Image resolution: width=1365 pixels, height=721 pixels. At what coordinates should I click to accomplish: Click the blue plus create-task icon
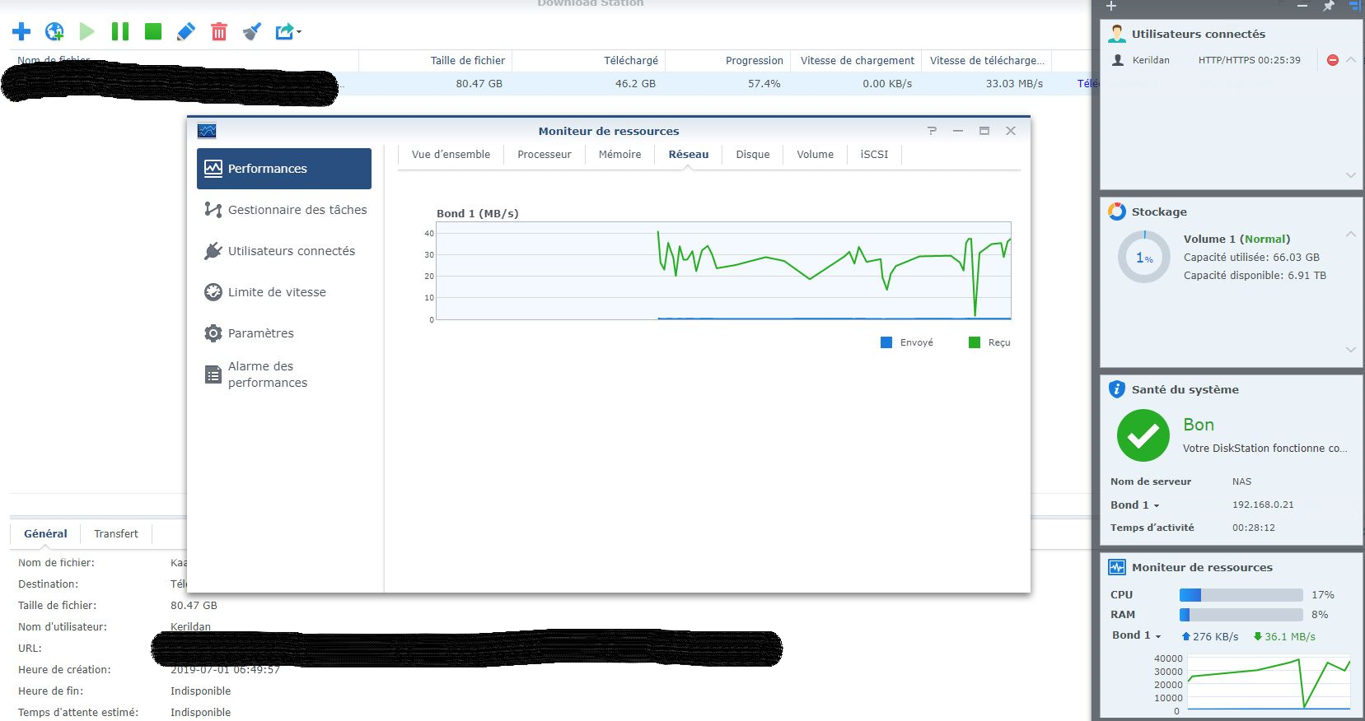pyautogui.click(x=21, y=32)
